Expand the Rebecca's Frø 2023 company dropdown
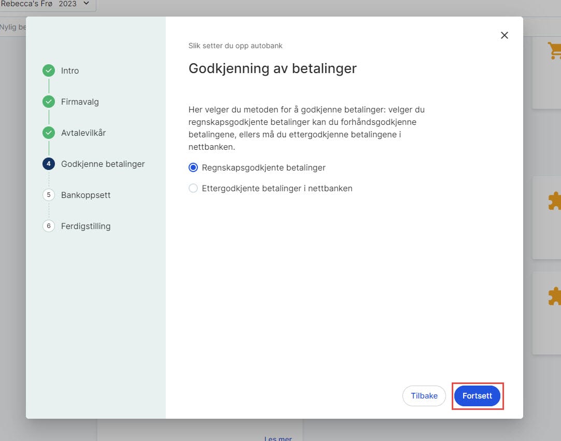The image size is (561, 441). 47,4
